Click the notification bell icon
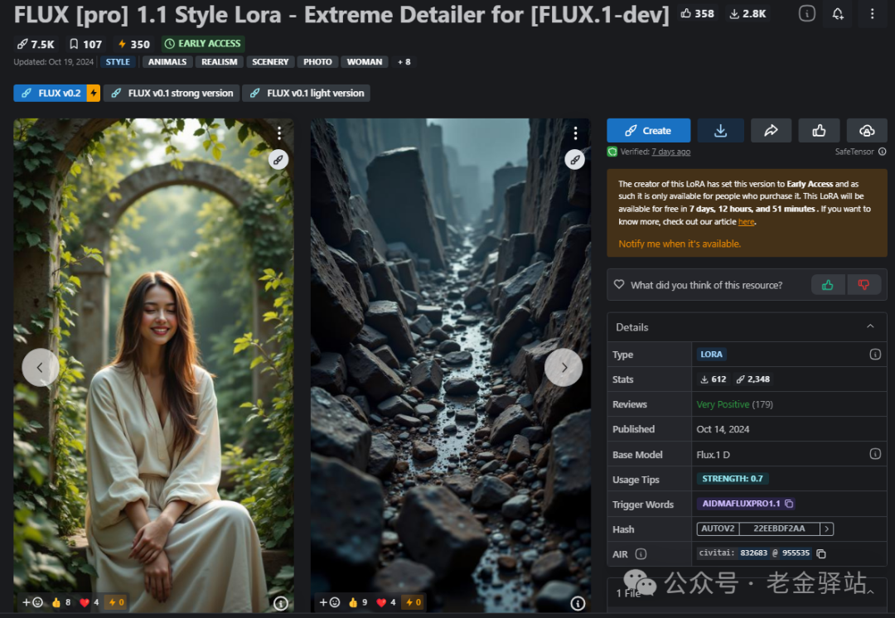The height and width of the screenshot is (618, 895). click(837, 14)
